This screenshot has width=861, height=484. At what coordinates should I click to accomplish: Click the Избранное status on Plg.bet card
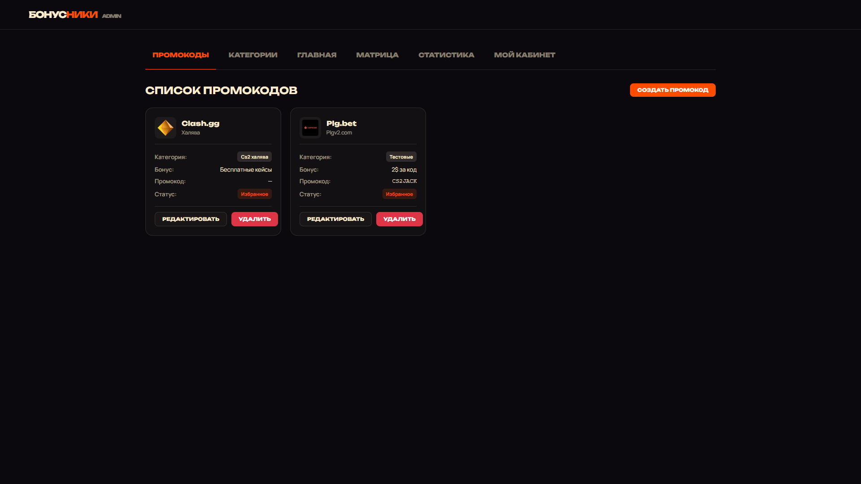pyautogui.click(x=399, y=194)
